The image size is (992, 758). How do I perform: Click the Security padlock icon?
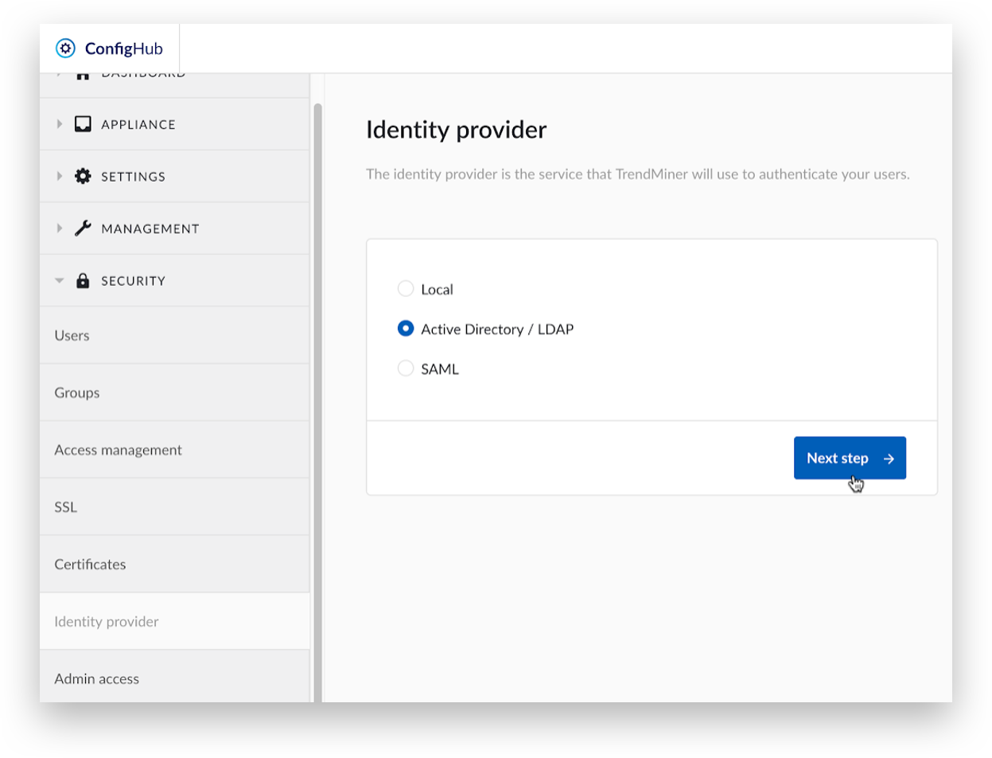[83, 280]
